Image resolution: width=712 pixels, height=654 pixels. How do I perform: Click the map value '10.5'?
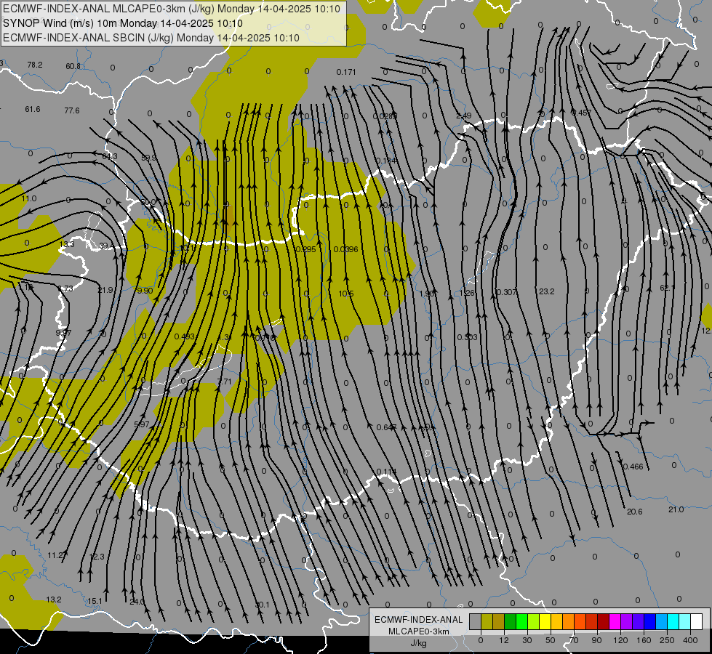346,294
